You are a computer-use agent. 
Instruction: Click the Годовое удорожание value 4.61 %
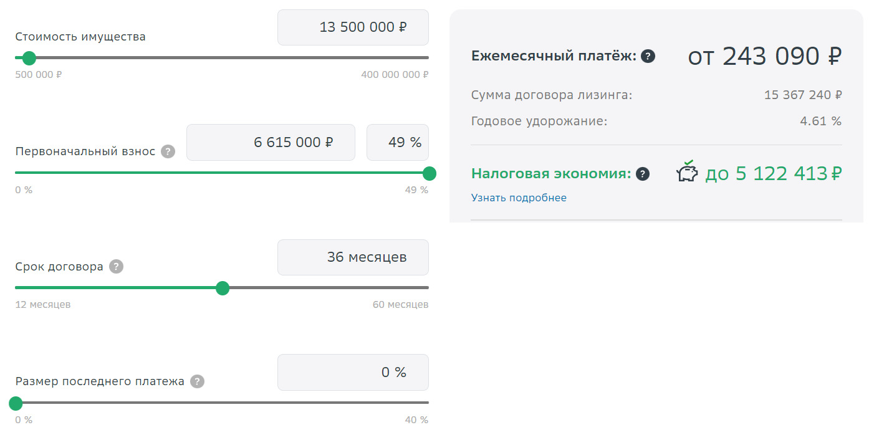point(820,121)
